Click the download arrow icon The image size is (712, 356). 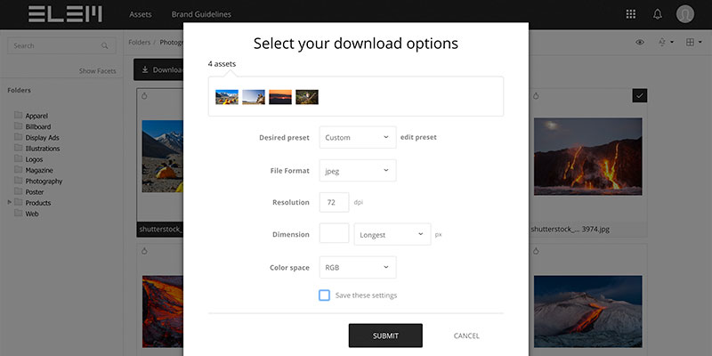(145, 69)
